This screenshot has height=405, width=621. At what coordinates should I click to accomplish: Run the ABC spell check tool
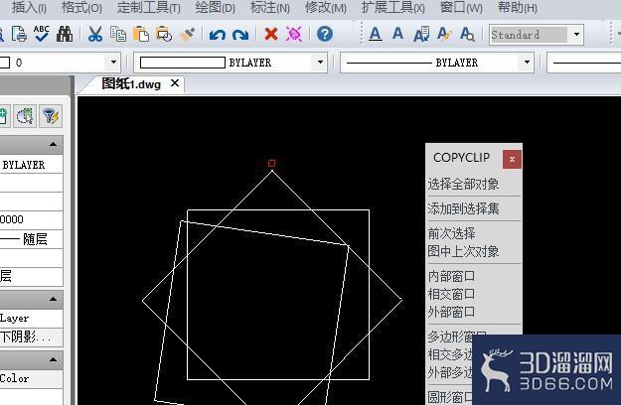pyautogui.click(x=42, y=34)
